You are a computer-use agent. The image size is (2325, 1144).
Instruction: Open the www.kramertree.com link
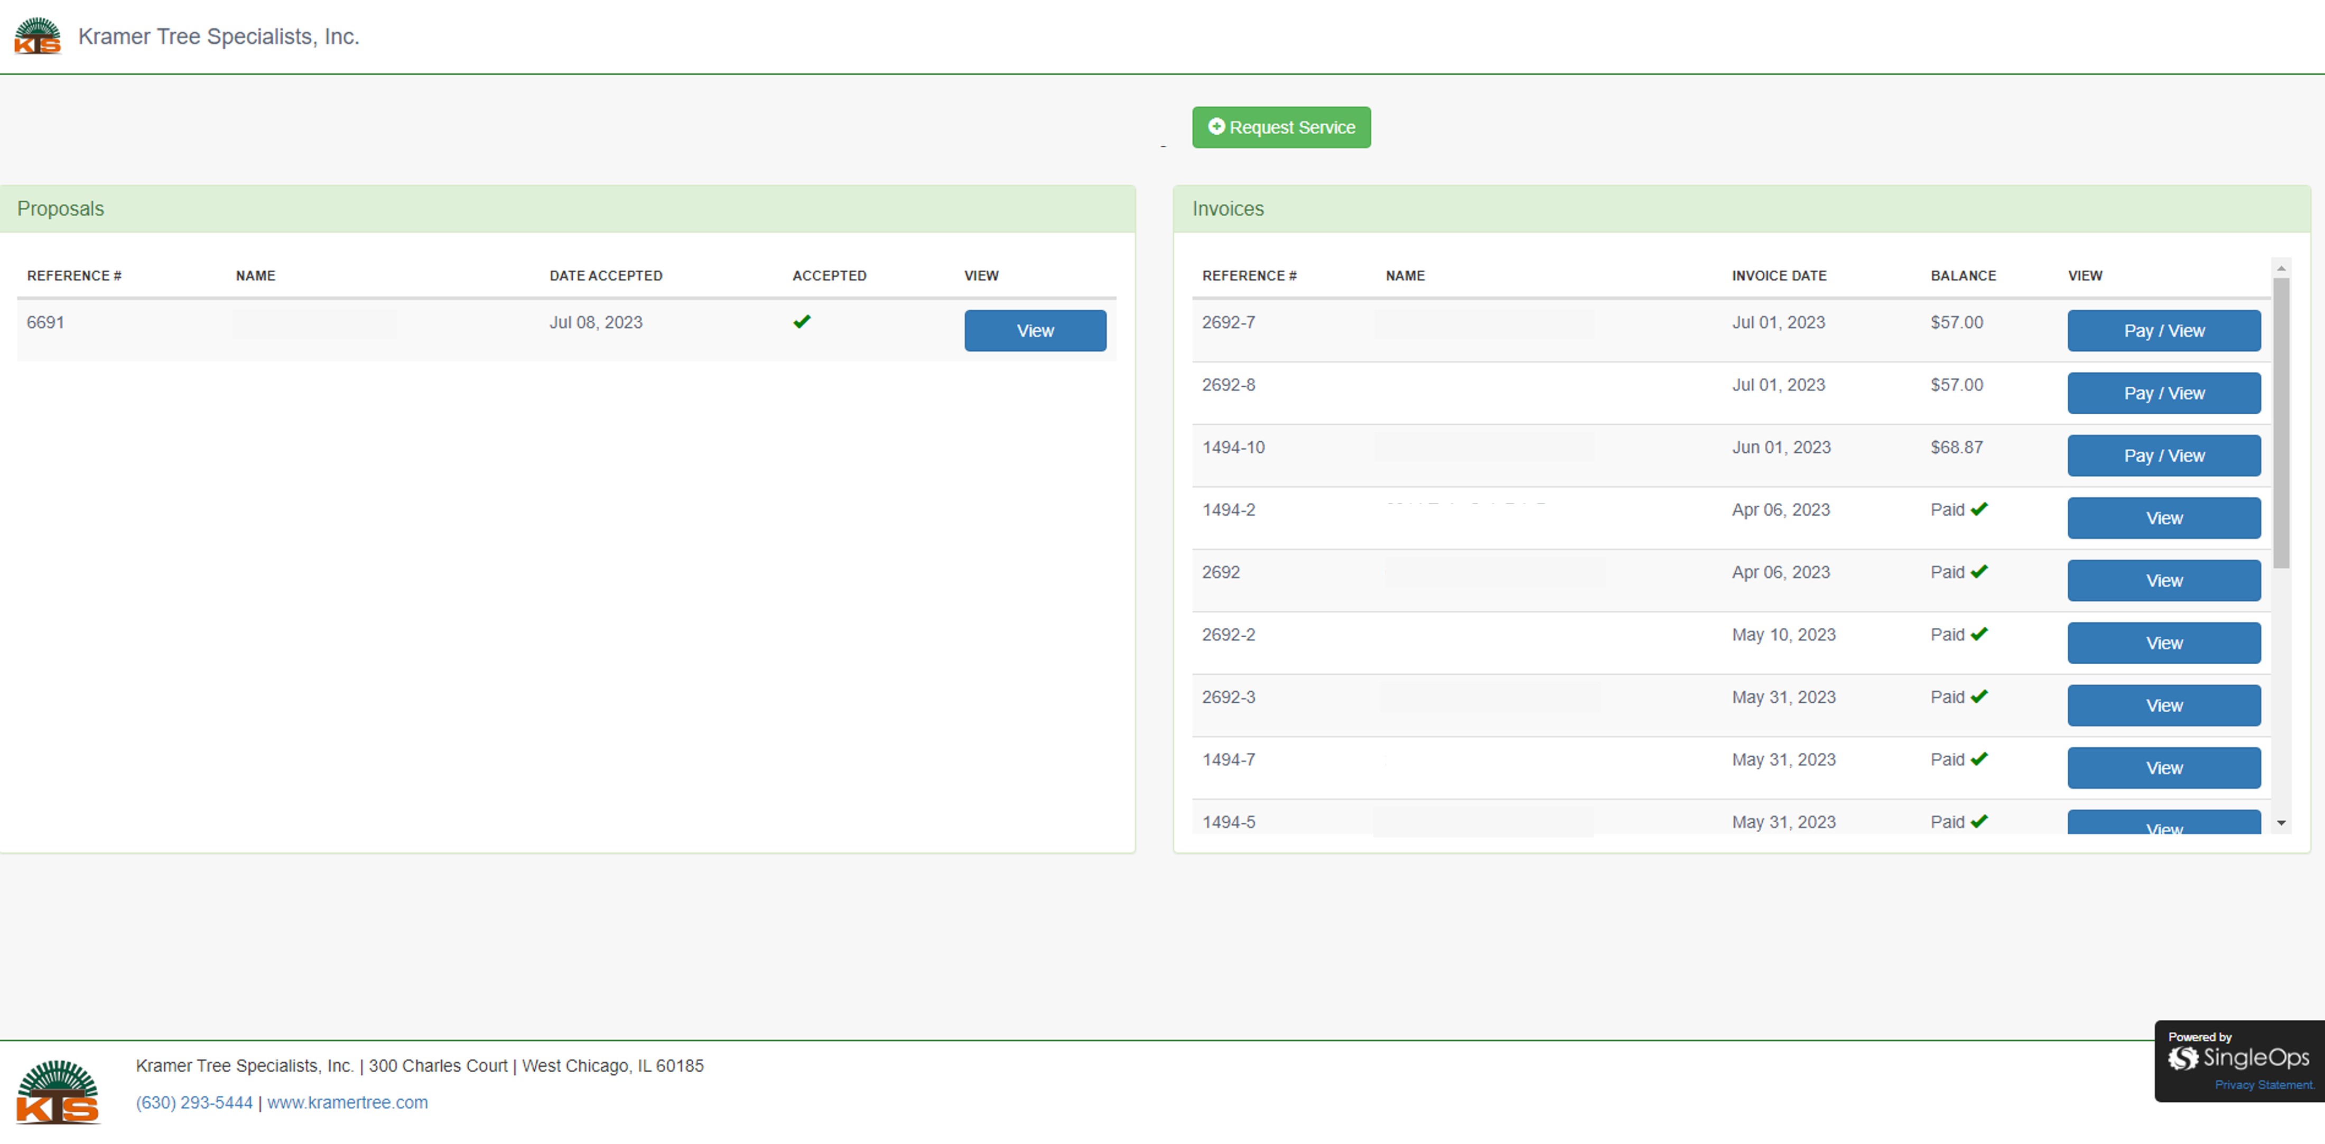point(348,1102)
